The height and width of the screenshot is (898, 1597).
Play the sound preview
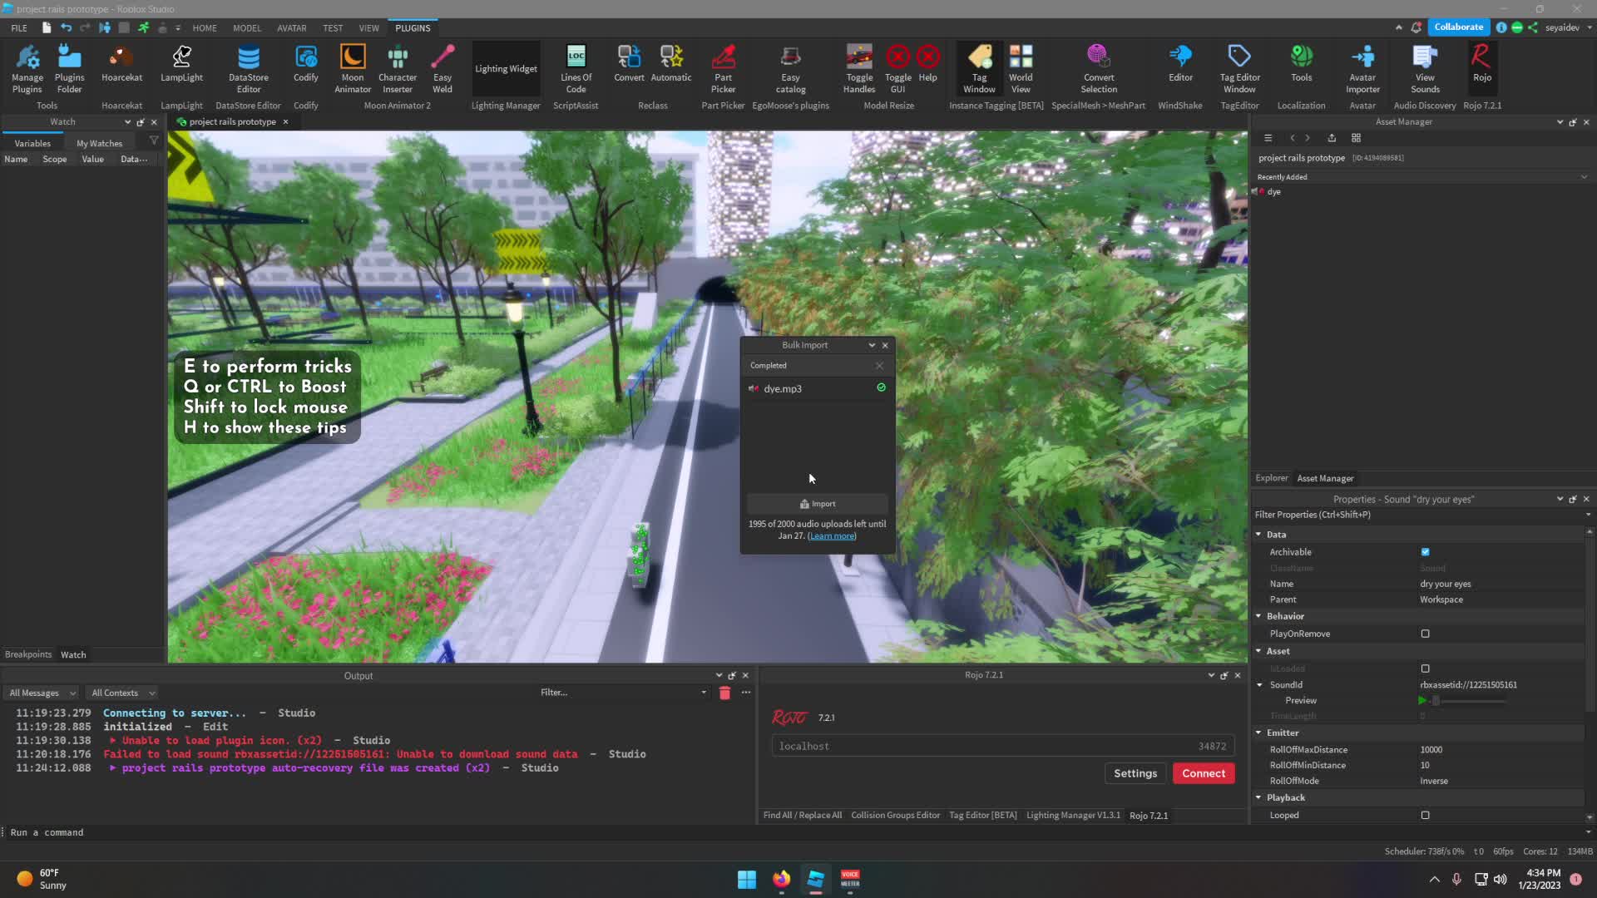[1421, 700]
